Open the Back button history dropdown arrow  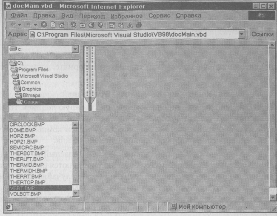point(20,25)
